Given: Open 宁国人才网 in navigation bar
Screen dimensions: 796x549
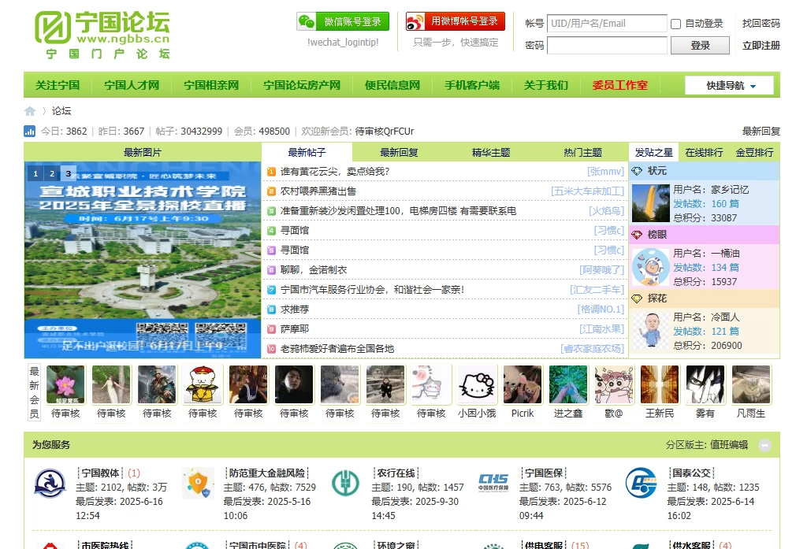Looking at the screenshot, I should point(132,85).
